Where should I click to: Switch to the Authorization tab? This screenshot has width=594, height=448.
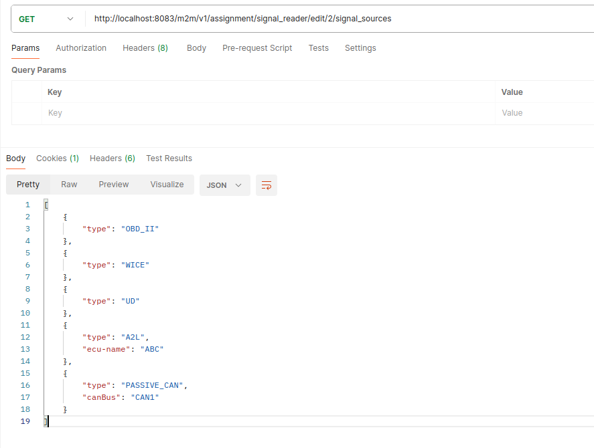(81, 48)
